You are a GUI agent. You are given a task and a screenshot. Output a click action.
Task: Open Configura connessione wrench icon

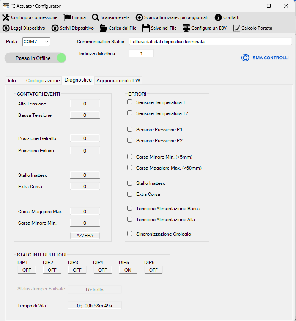click(x=6, y=17)
